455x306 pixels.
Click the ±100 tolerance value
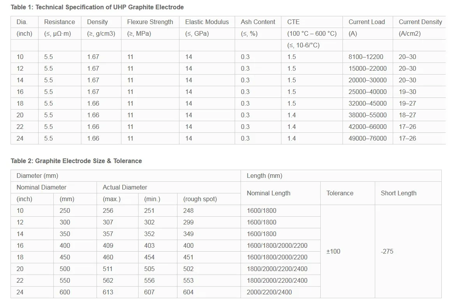[x=333, y=251]
